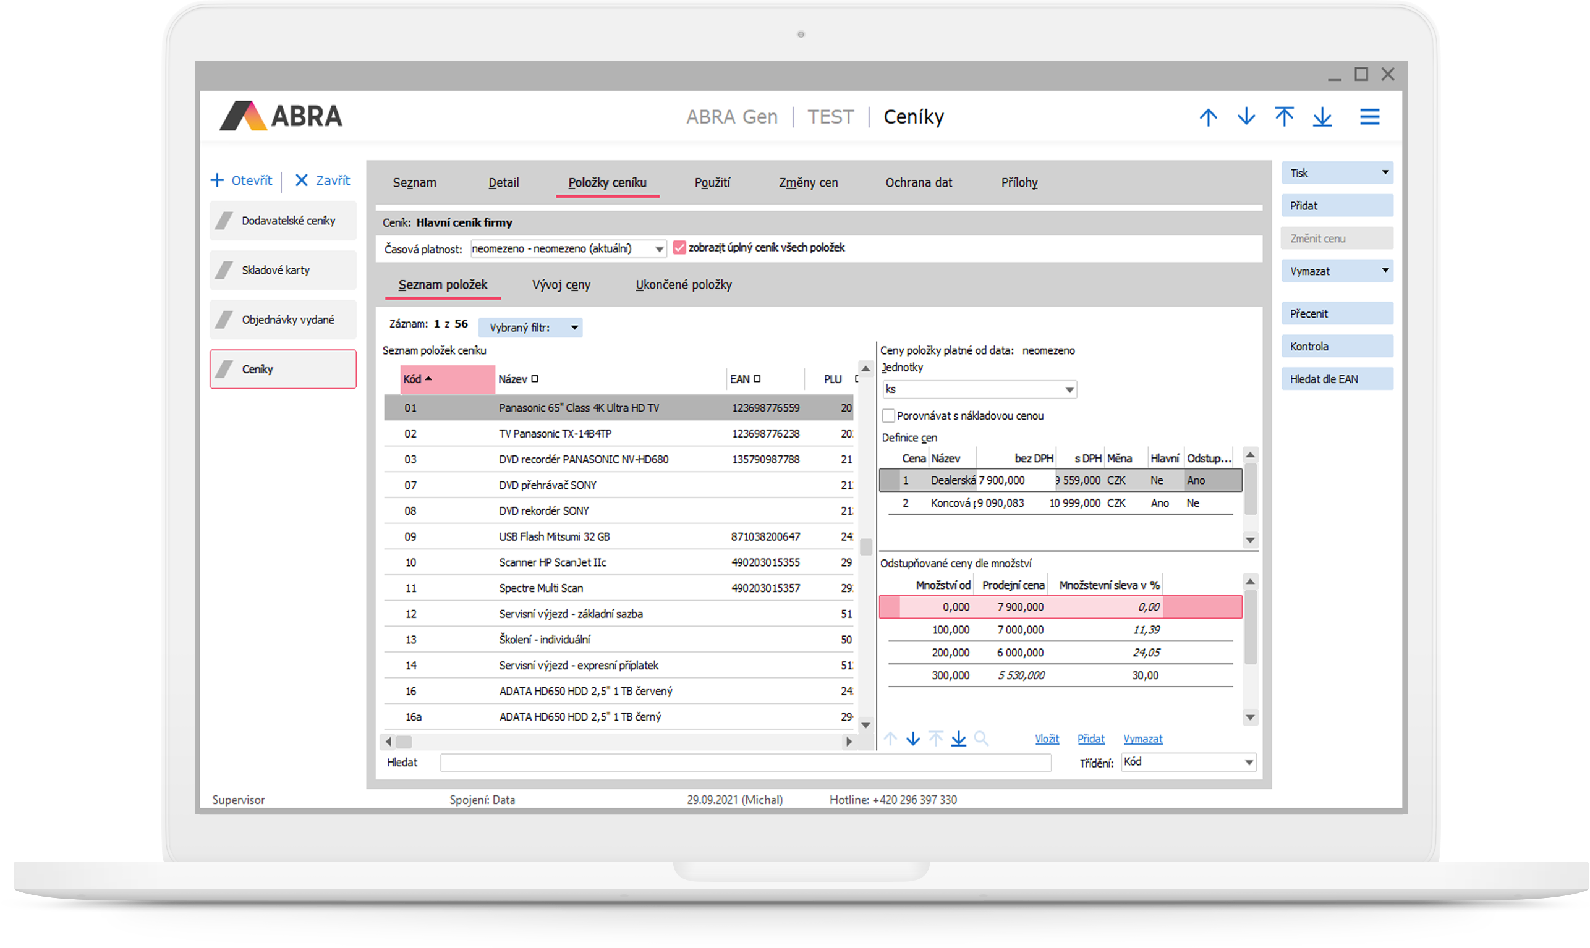Jump to last record arrow in header

pyautogui.click(x=1322, y=117)
